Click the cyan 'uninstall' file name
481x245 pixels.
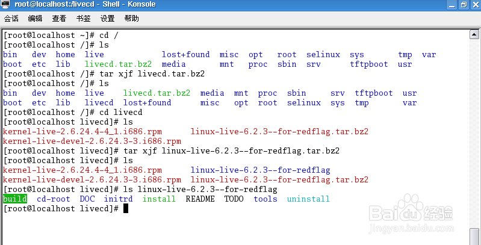(x=308, y=199)
